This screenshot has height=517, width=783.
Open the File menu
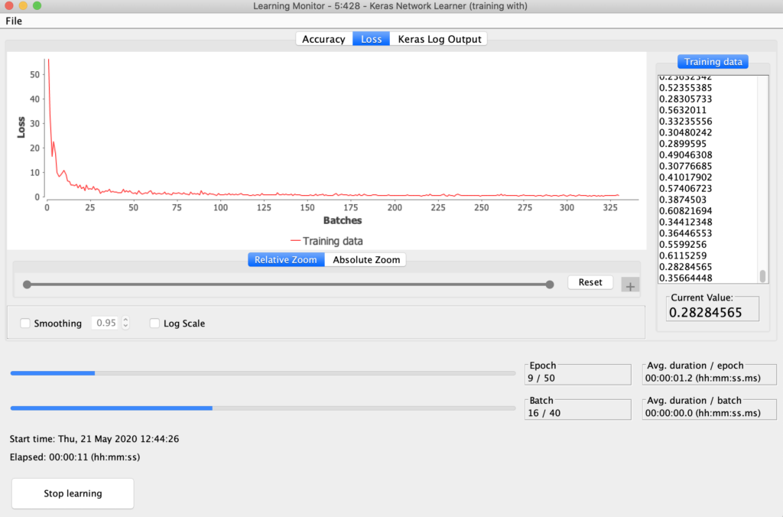pos(14,21)
